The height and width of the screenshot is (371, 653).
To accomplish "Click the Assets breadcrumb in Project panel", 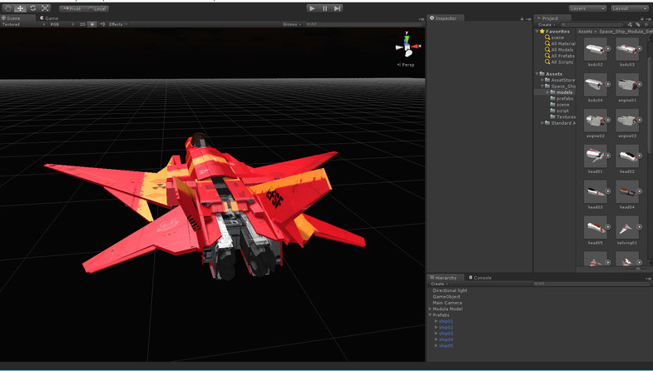I will 585,32.
